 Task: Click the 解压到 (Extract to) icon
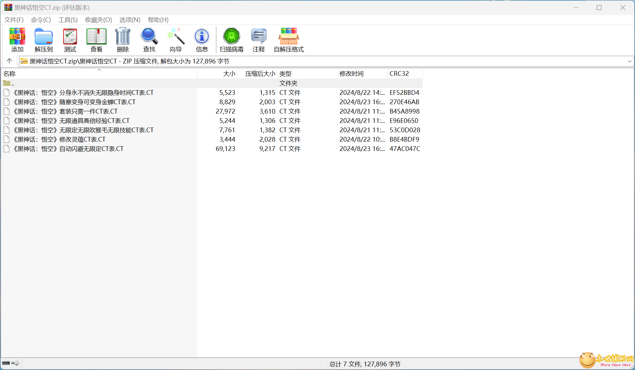(44, 36)
